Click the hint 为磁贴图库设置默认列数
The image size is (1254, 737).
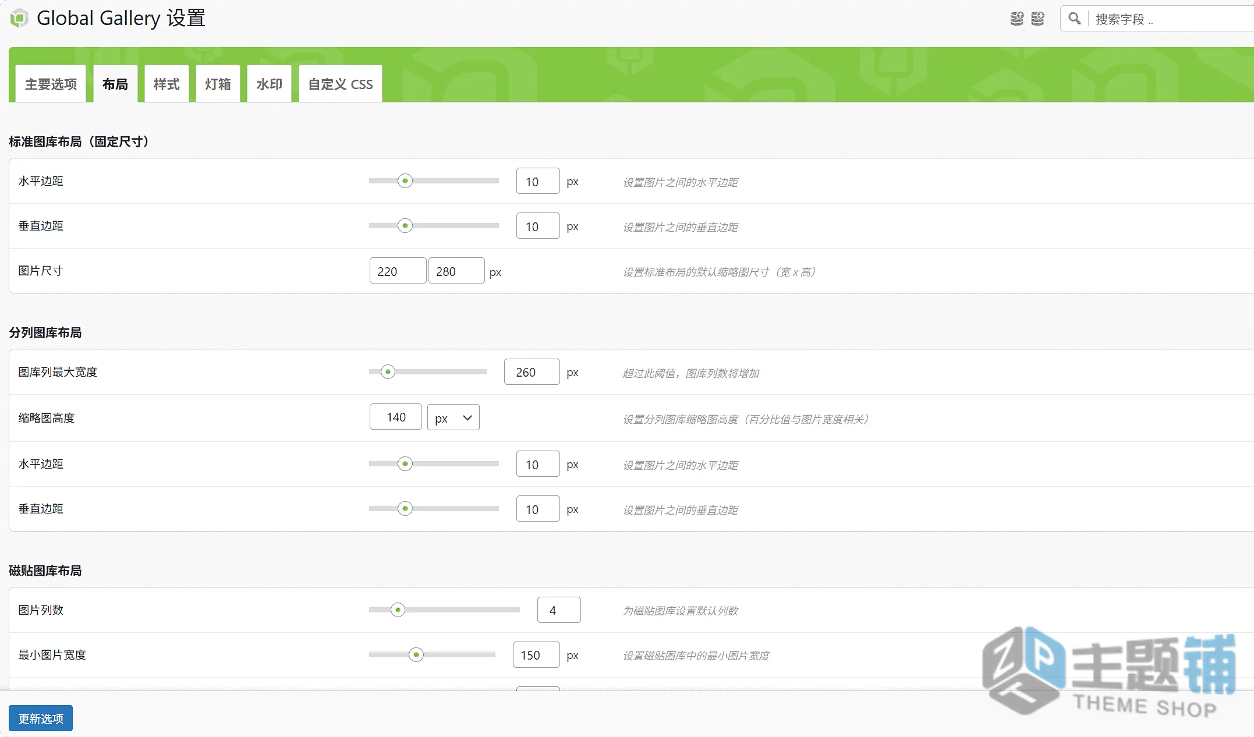(x=681, y=611)
